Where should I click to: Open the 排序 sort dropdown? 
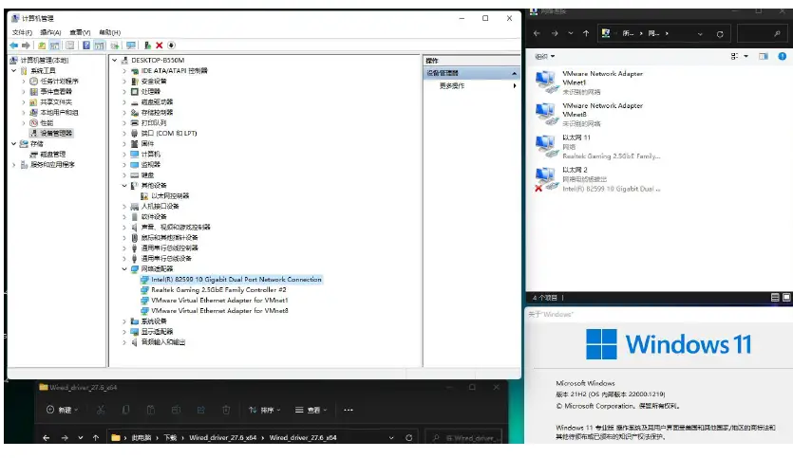tap(265, 410)
